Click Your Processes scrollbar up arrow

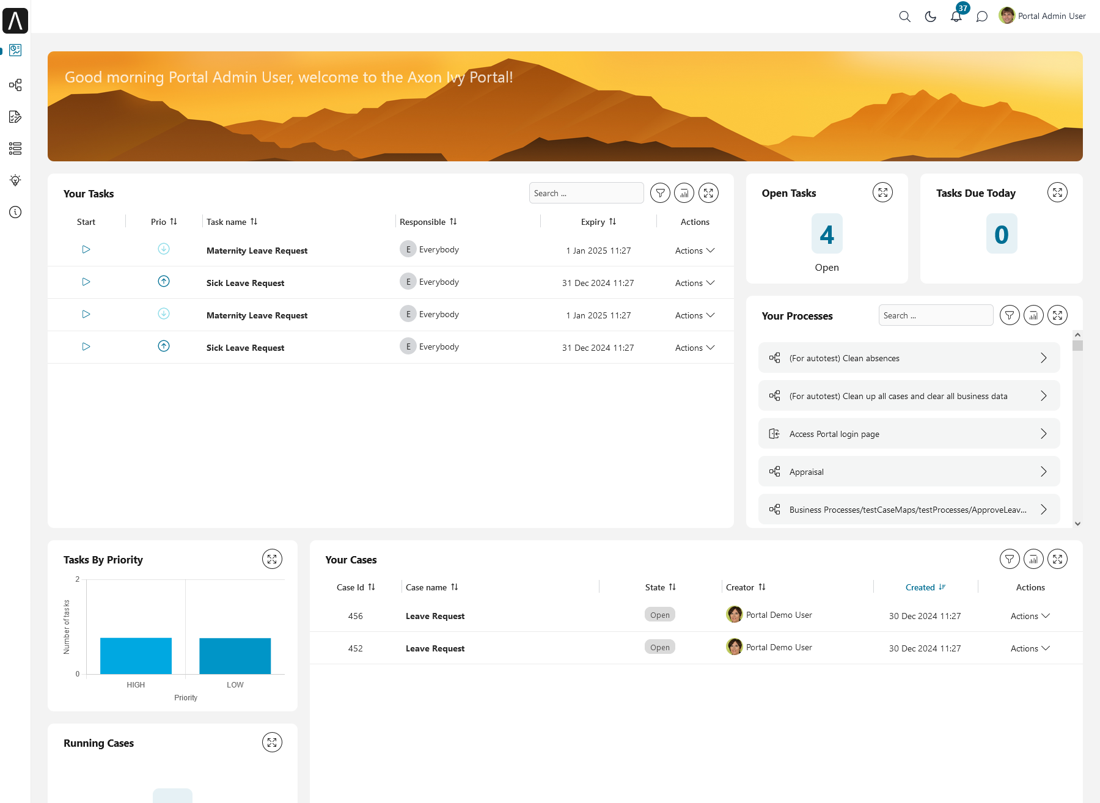pyautogui.click(x=1077, y=335)
